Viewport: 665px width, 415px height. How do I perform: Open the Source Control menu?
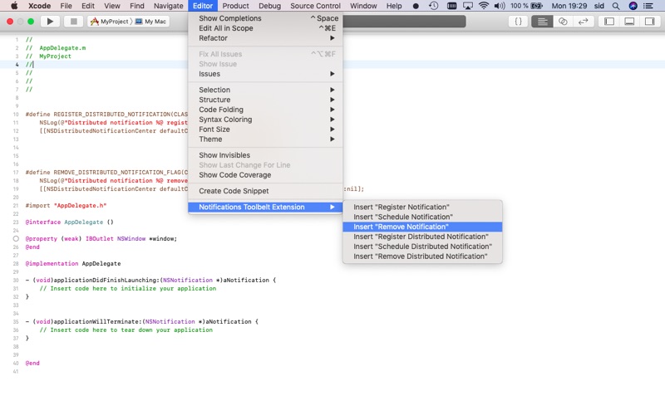315,6
